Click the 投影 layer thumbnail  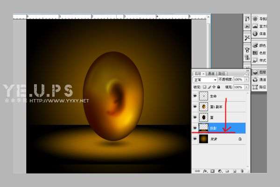(203, 128)
